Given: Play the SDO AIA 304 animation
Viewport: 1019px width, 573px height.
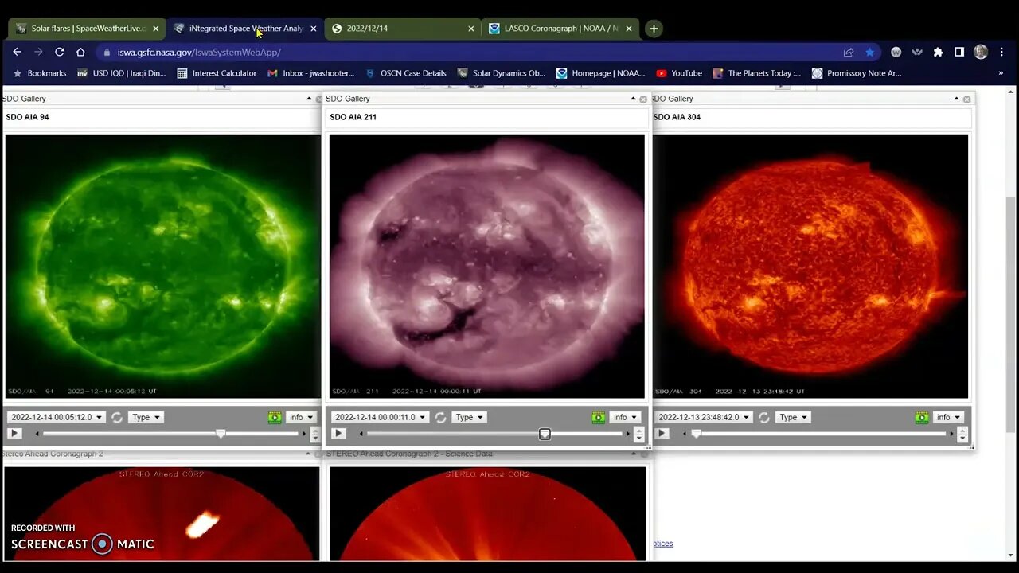Looking at the screenshot, I should [662, 434].
